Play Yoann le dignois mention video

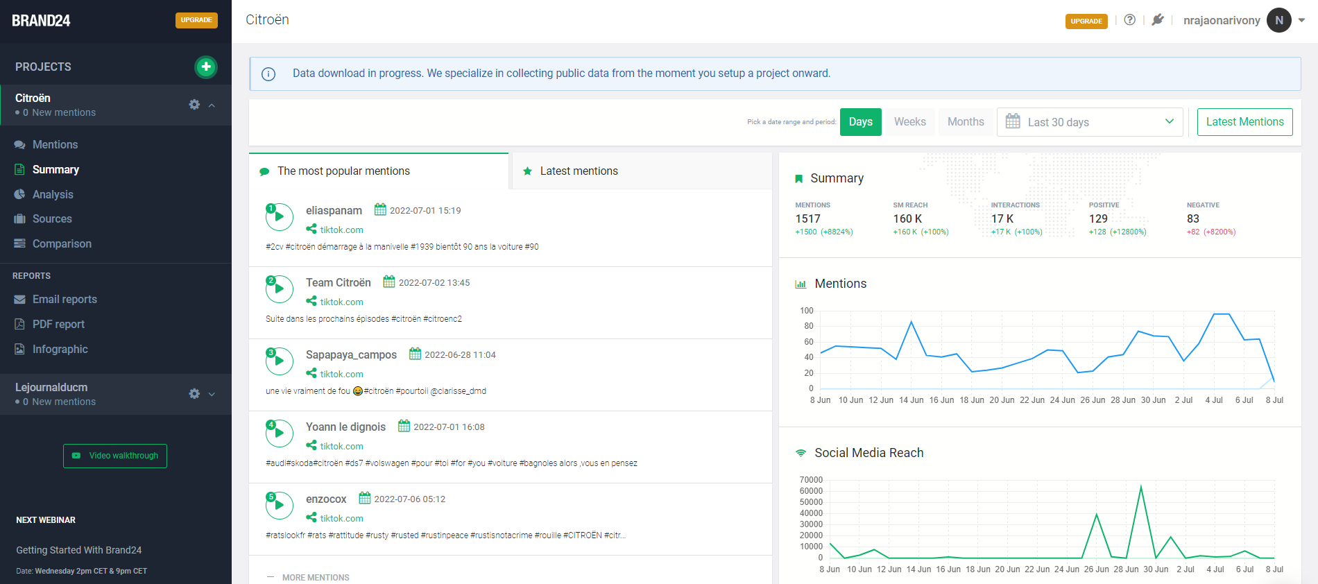pyautogui.click(x=279, y=433)
